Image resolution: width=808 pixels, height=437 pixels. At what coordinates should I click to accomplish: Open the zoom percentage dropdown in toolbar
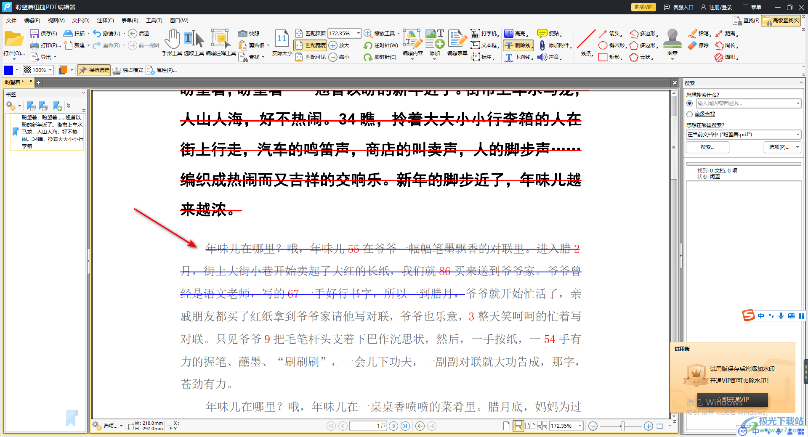[358, 34]
